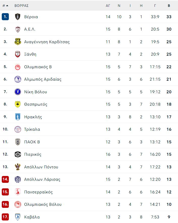Click the Απόλλων Πόντου eagle logo
The width and height of the screenshot is (178, 223).
pyautogui.click(x=18, y=167)
